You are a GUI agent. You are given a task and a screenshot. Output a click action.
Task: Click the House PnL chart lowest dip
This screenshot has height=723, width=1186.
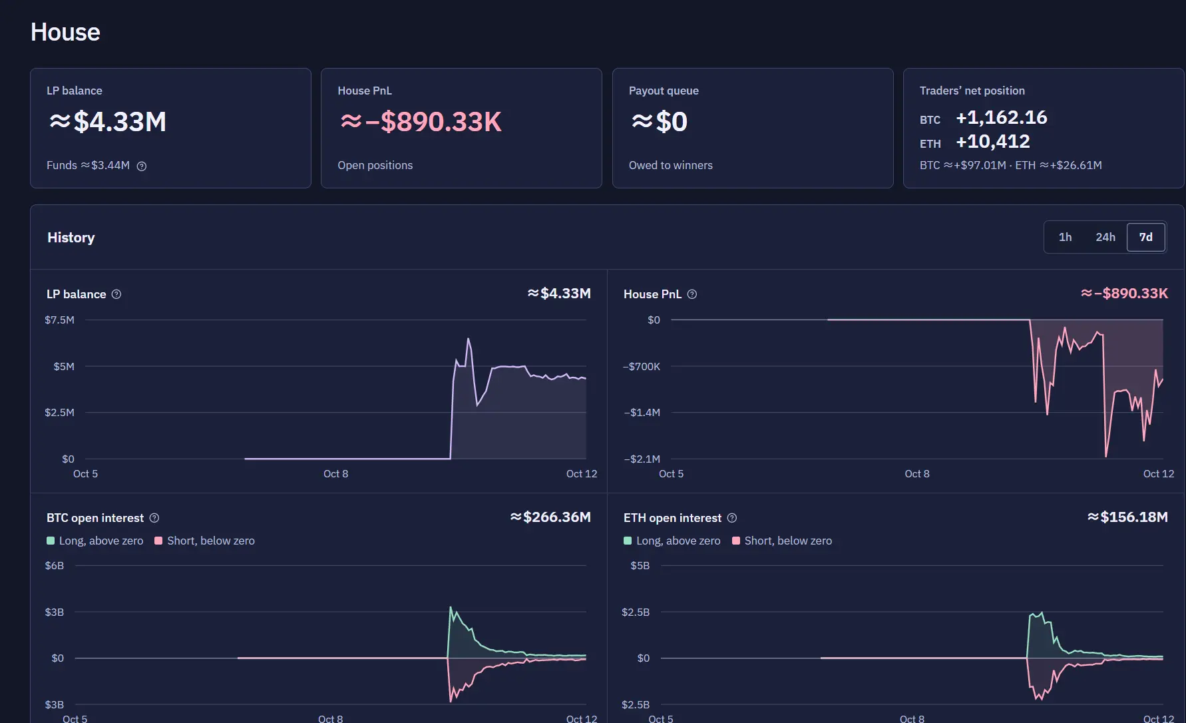1106,455
